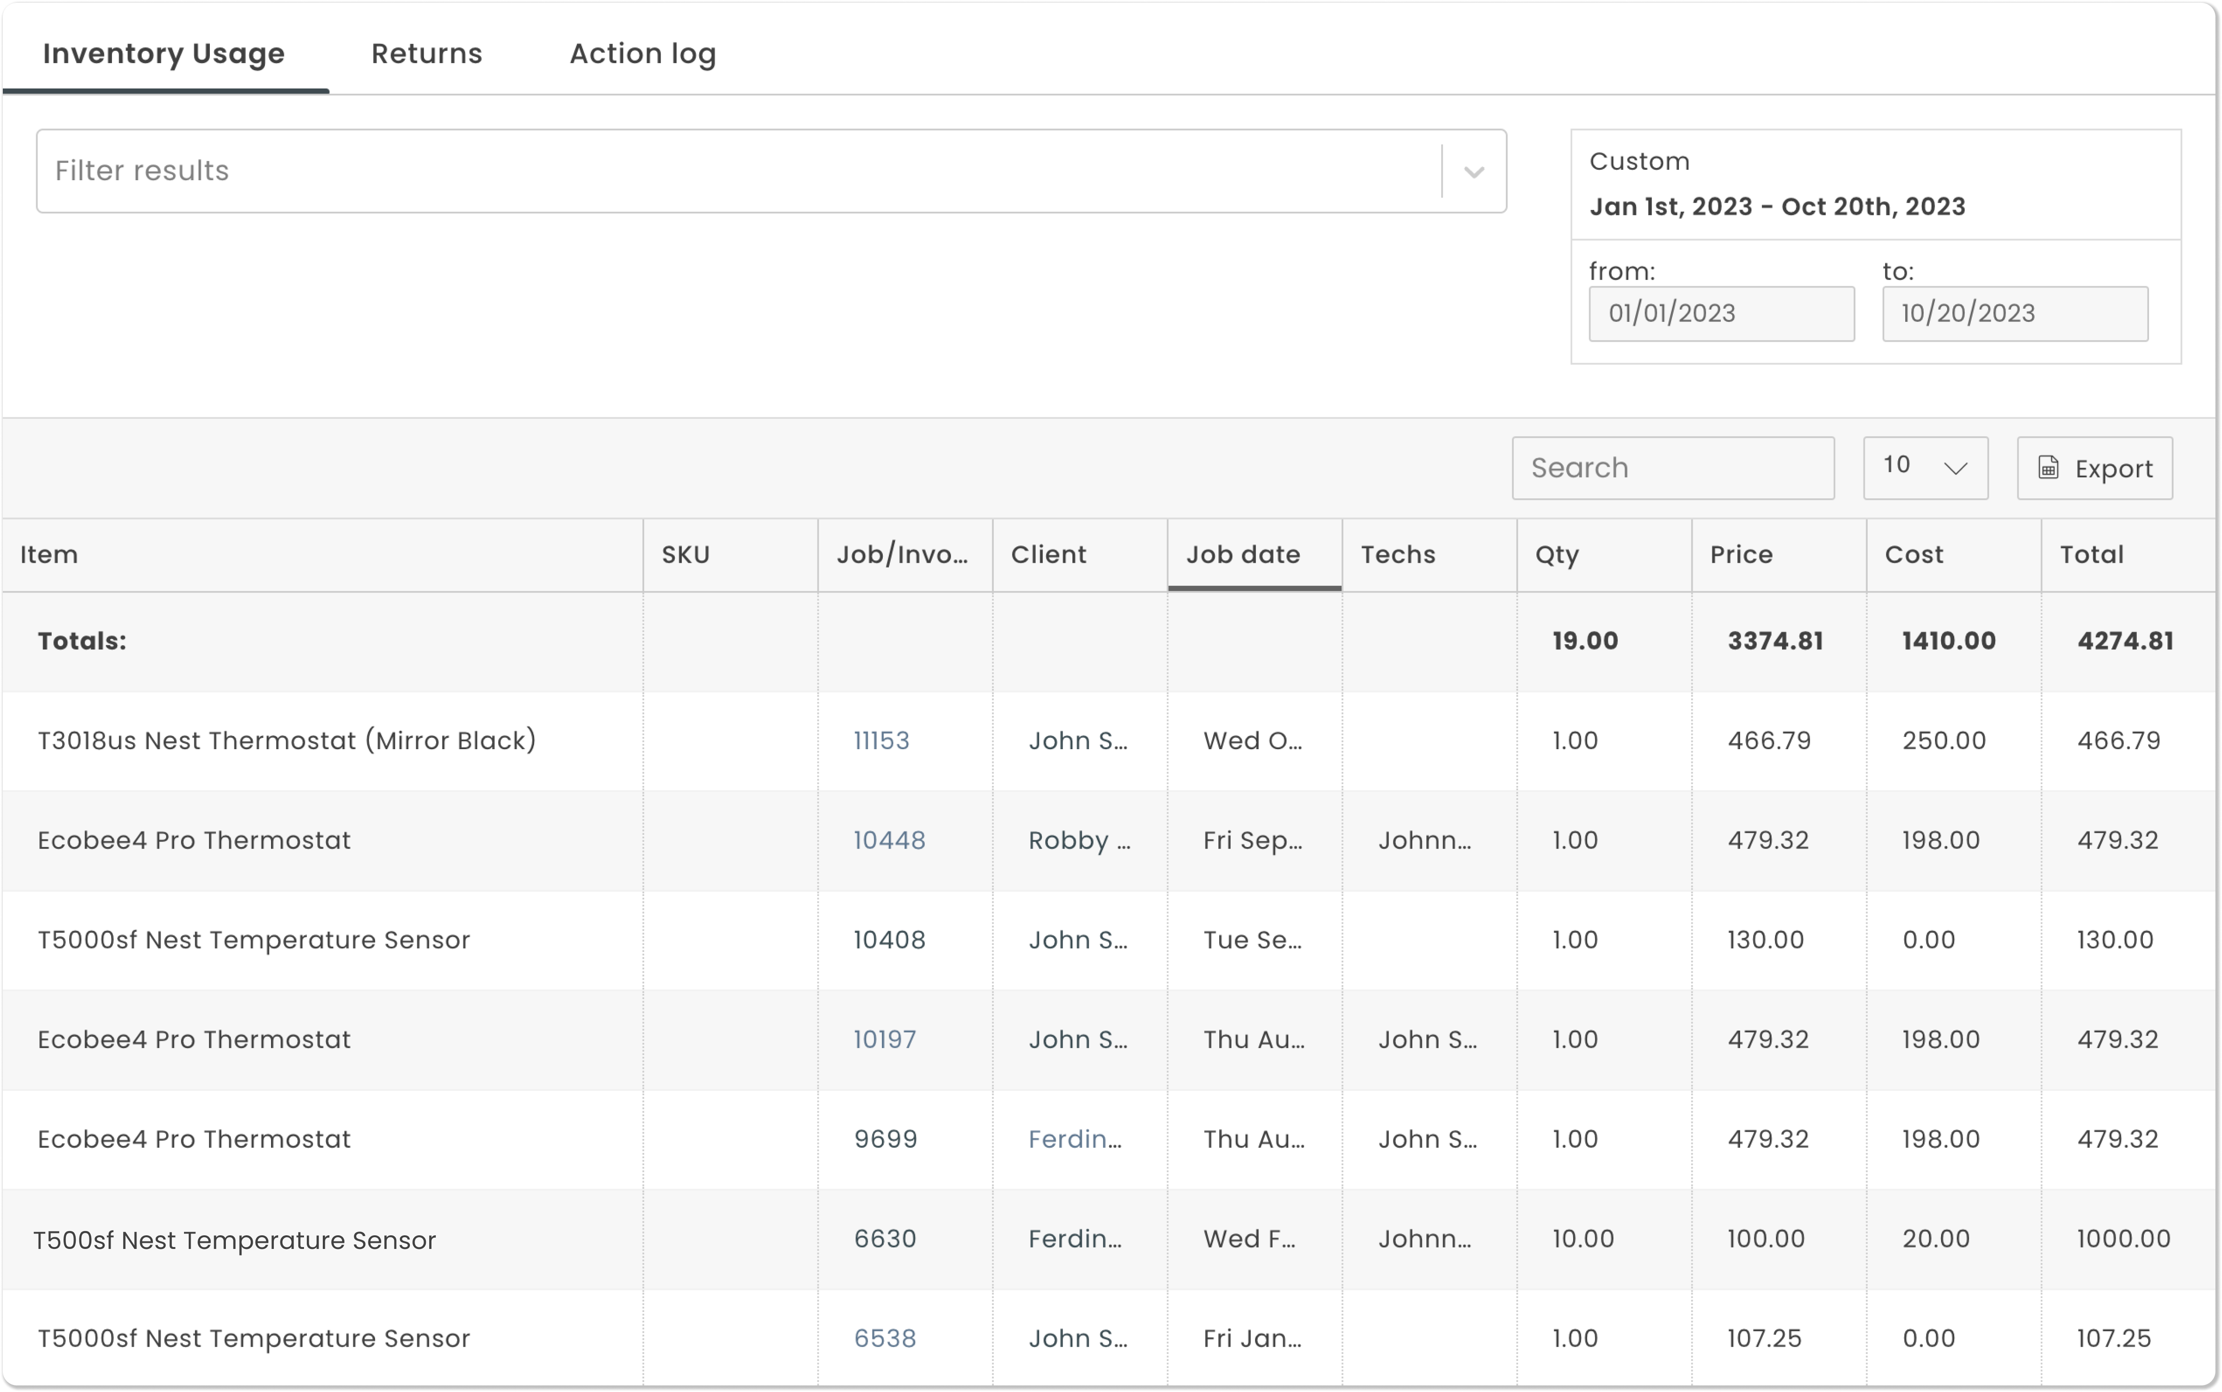The width and height of the screenshot is (2222, 1392).
Task: Sort by the Price column header
Action: (1779, 555)
